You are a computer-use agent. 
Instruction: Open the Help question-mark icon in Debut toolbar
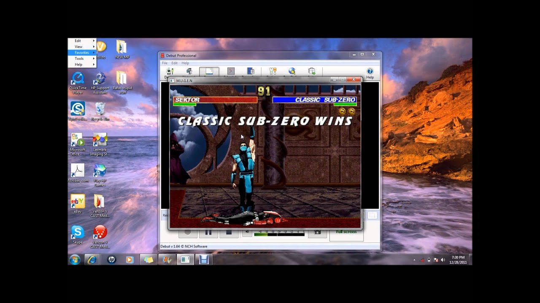(370, 73)
